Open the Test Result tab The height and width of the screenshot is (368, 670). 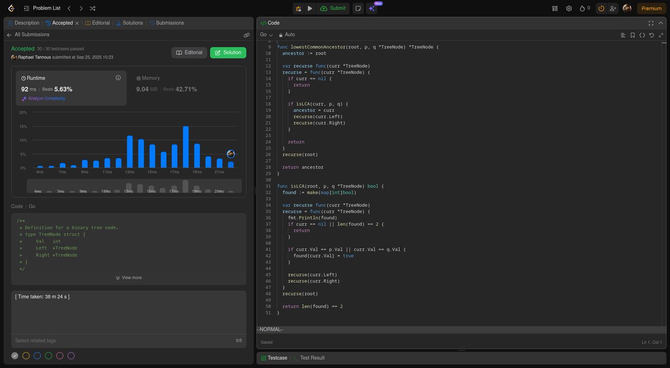308,358
